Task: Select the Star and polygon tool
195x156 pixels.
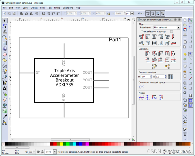Action: tap(5, 60)
